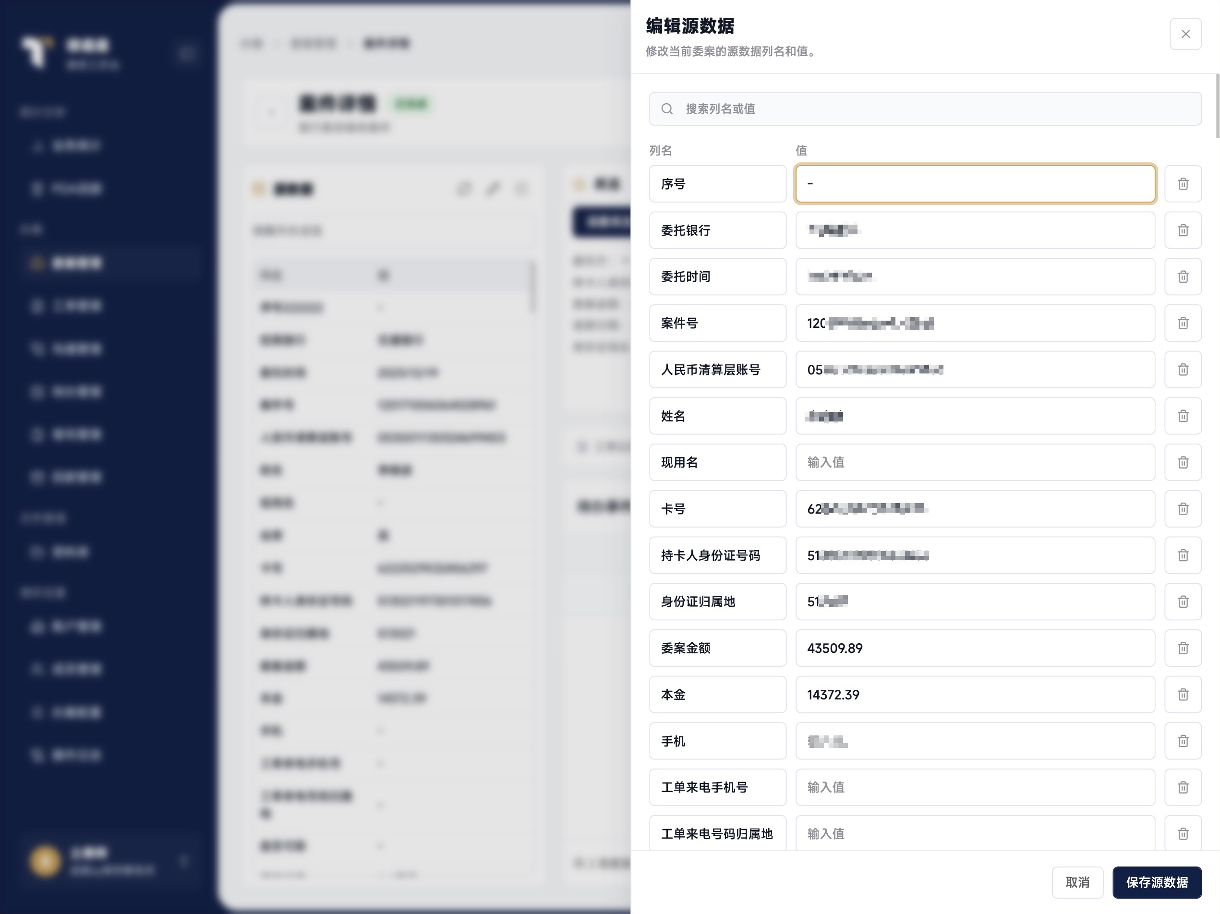1220x914 pixels.
Task: Click the panel vertical scrollbar
Action: click(1217, 106)
